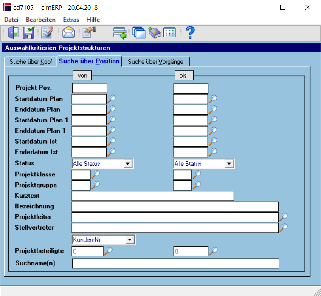Viewport: 321px width, 296px height.
Task: Click the Suchname(n) text field
Action: pos(176,263)
